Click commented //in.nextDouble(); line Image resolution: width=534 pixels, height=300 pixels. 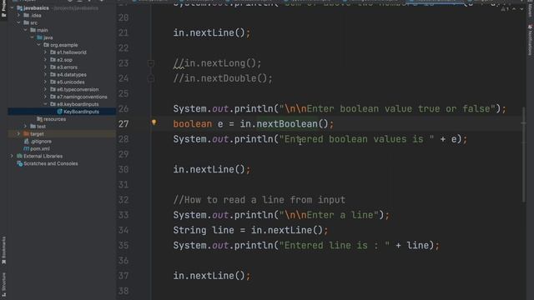click(x=223, y=78)
